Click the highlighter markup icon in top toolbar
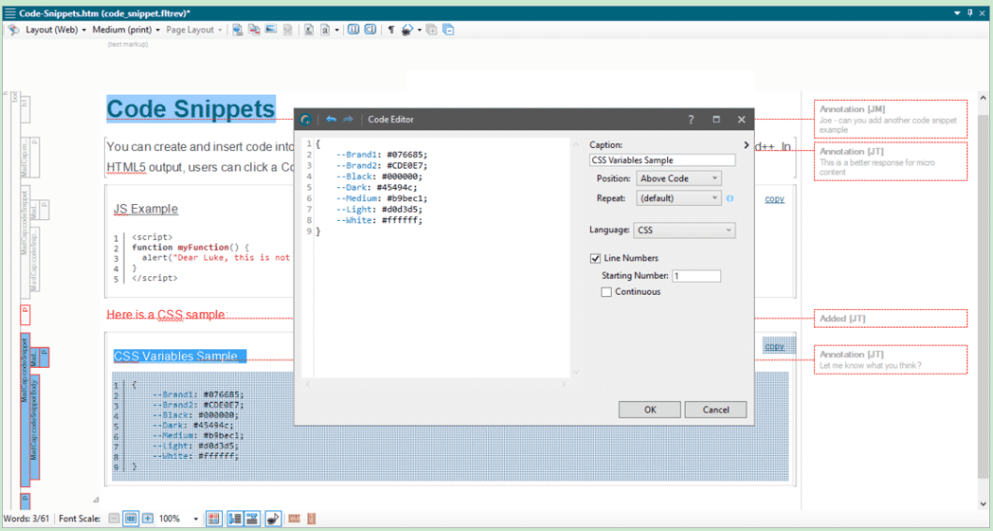Viewport: 993px width, 531px height. (408, 30)
